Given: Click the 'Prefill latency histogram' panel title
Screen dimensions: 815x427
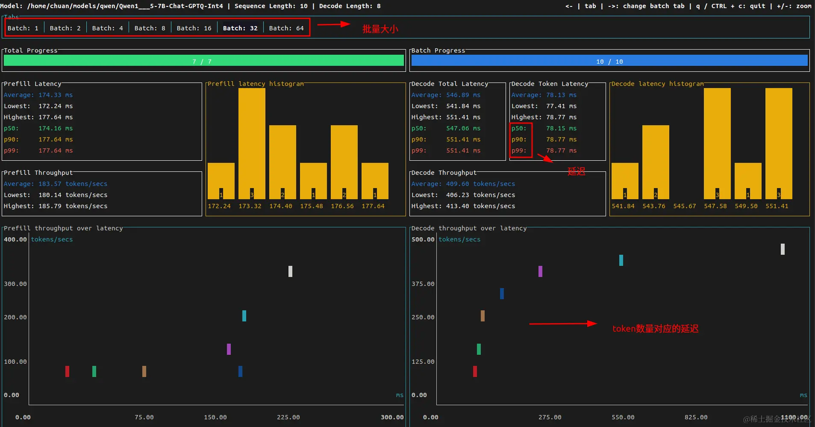Looking at the screenshot, I should [256, 84].
